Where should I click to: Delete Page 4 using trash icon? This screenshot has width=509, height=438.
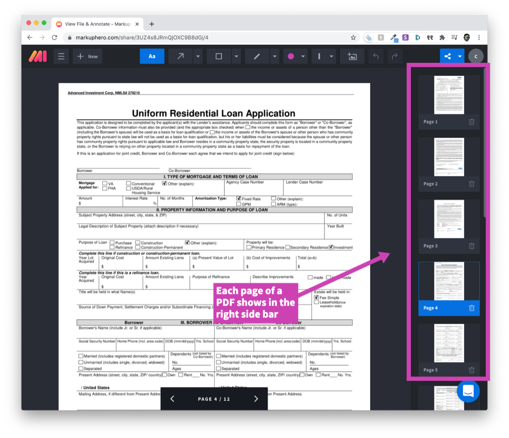(471, 308)
